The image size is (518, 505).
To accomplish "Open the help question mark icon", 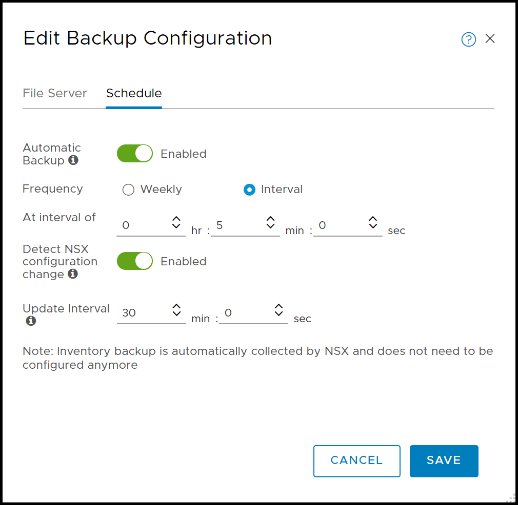I will point(468,39).
